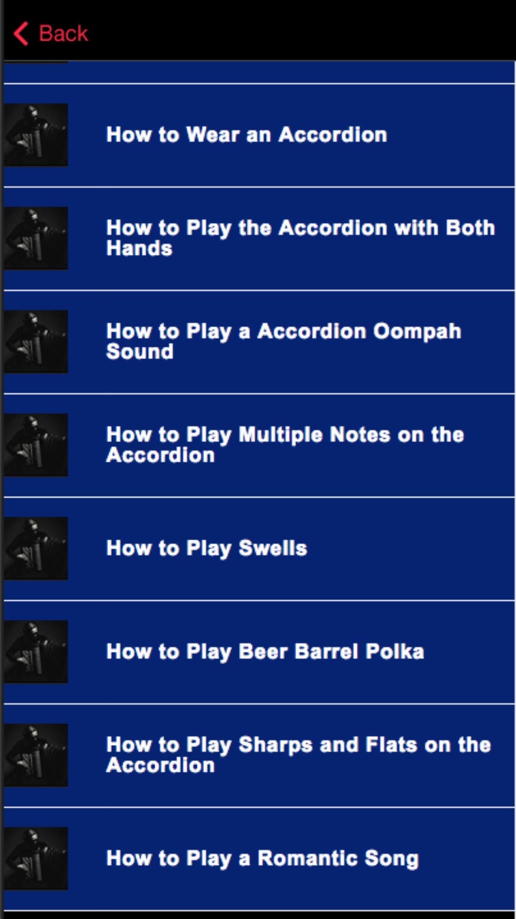
Task: Select How to Play a Accordion Oompah Sound
Action: click(x=259, y=342)
